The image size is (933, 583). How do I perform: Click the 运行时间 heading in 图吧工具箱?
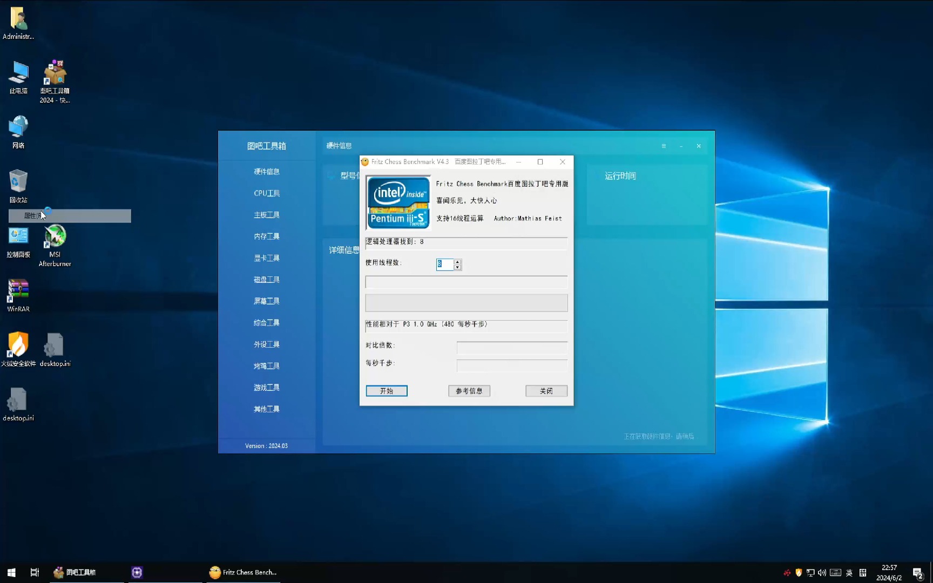pos(620,176)
